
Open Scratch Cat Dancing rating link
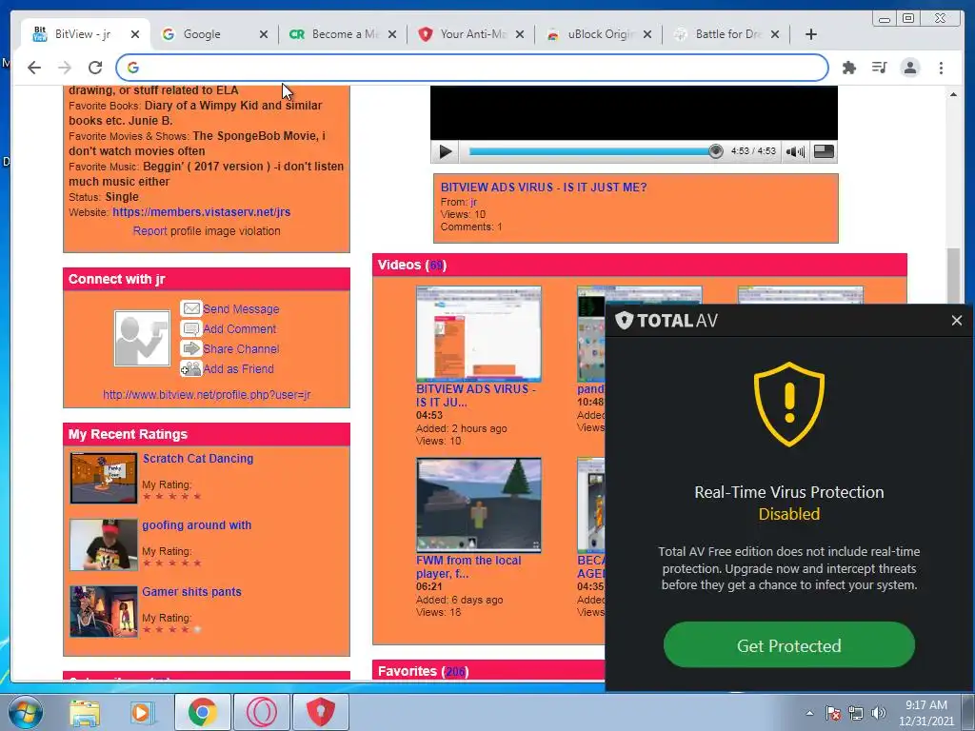click(198, 458)
